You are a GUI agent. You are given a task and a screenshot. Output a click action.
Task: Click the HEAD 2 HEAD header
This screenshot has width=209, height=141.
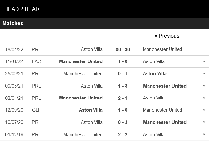pos(22,9)
